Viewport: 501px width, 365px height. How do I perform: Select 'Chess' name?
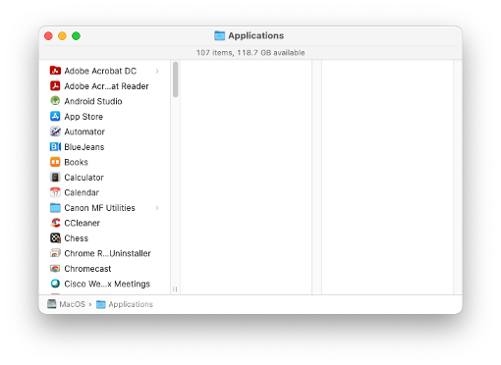tap(76, 238)
